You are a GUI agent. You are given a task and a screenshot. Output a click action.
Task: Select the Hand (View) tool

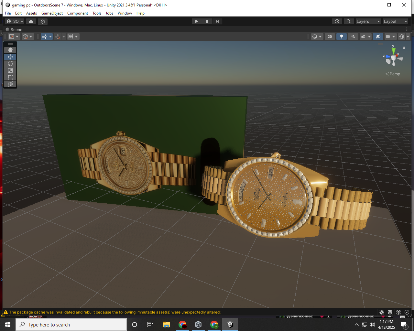click(10, 50)
